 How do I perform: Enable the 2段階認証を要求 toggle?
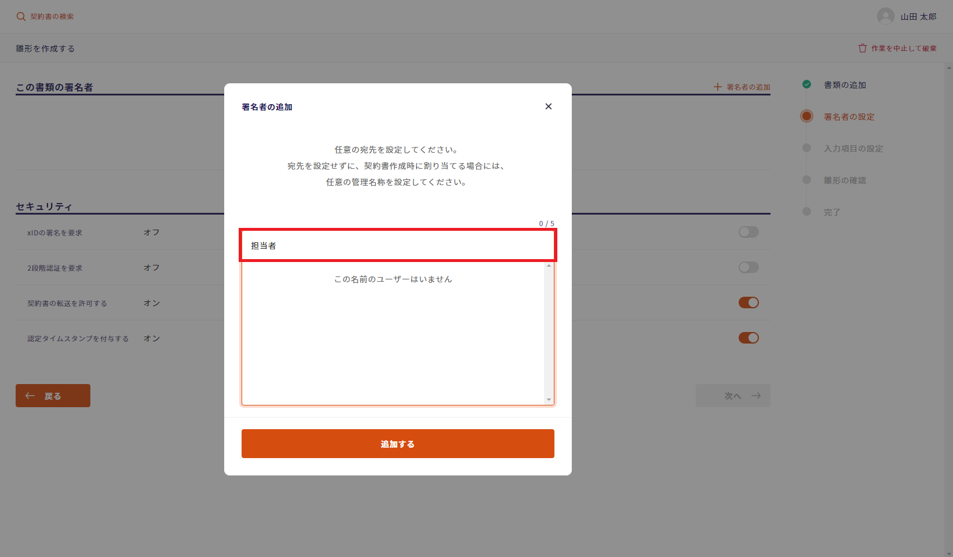coord(748,268)
